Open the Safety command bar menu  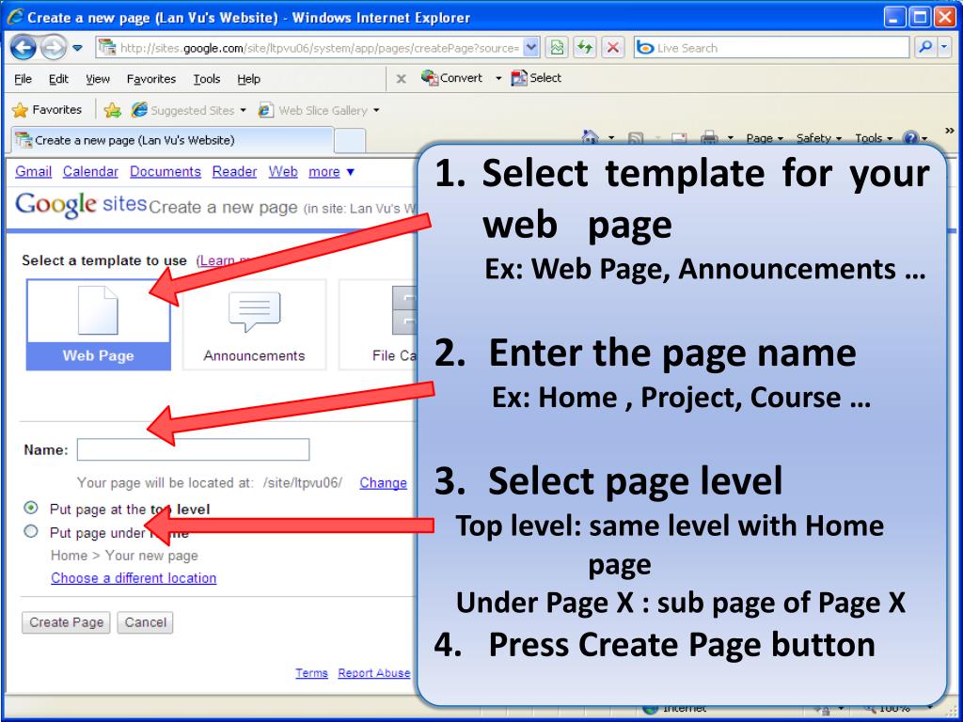point(819,138)
